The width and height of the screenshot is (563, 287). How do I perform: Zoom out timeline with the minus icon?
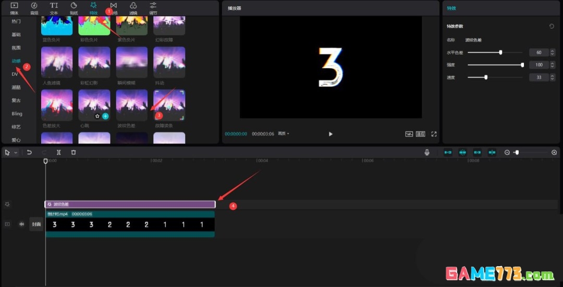pos(507,152)
